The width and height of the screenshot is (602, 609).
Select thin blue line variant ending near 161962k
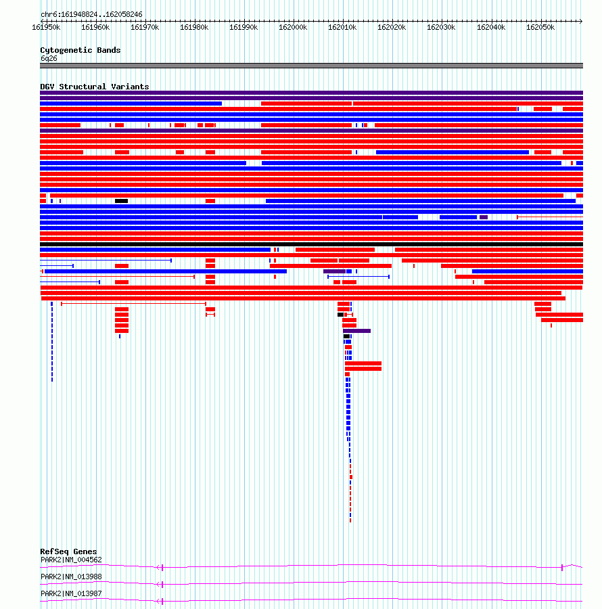pyautogui.click(x=70, y=282)
